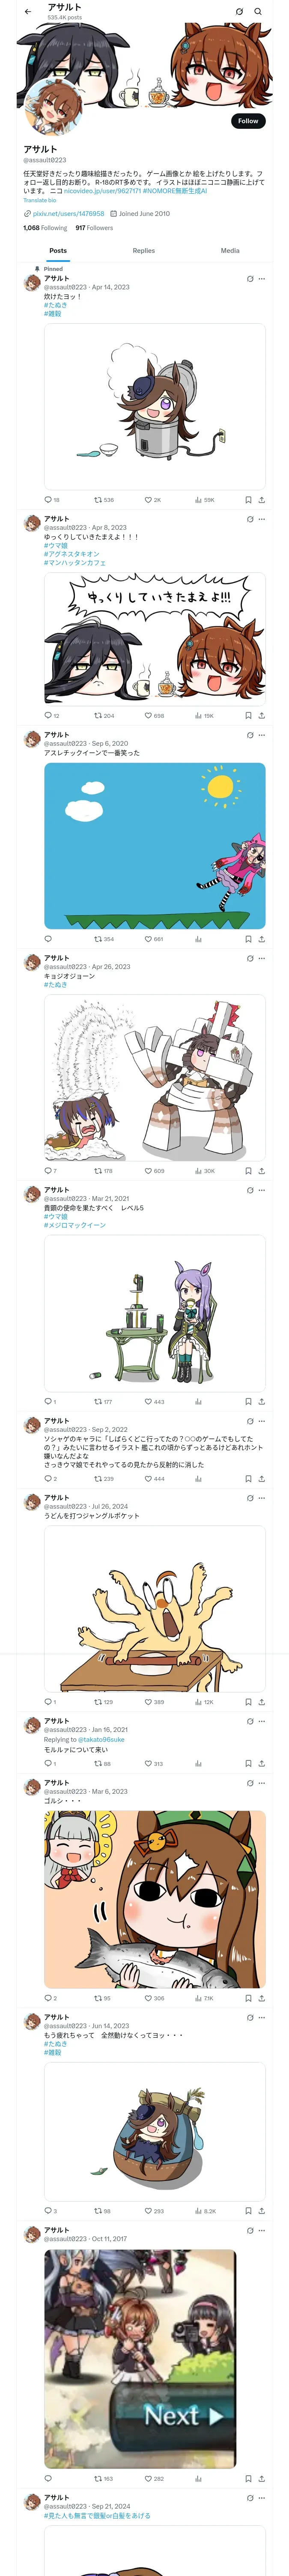Translate the profile bio
This screenshot has height=2576, width=289.
[40, 201]
